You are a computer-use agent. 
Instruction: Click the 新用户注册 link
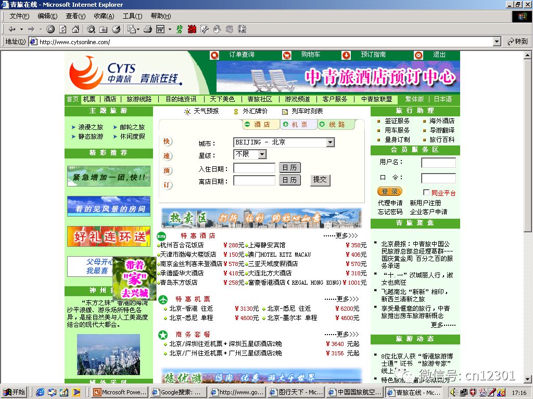[x=425, y=203]
